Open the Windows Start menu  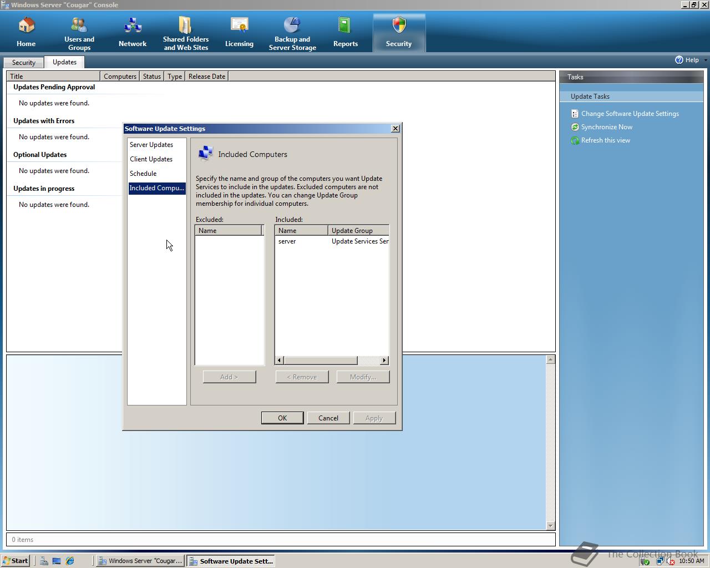15,561
